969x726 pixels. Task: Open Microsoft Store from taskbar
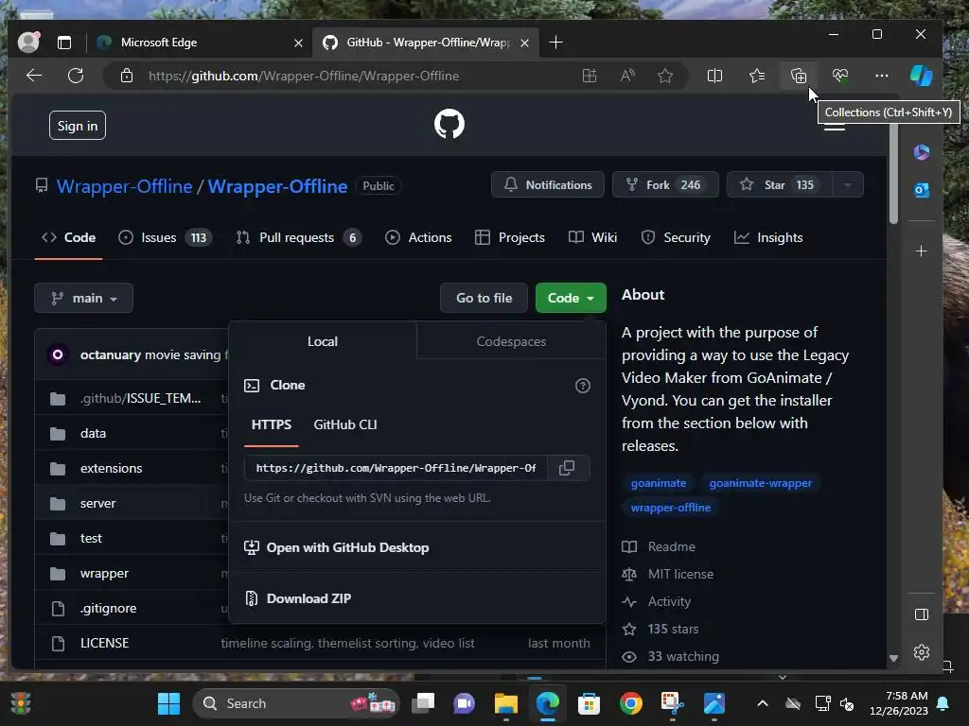[589, 703]
